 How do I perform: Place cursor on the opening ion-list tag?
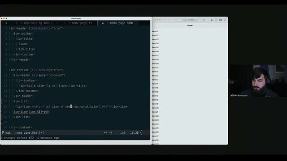pos(20,102)
